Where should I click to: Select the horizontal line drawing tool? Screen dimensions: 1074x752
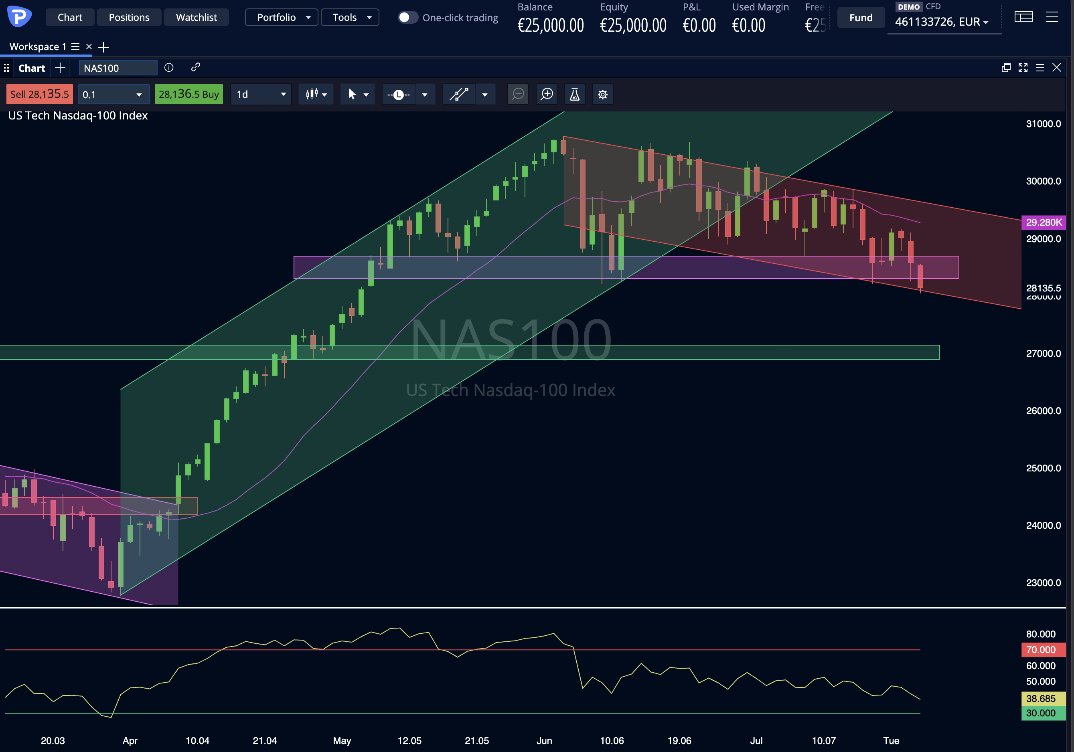pyautogui.click(x=398, y=95)
